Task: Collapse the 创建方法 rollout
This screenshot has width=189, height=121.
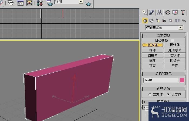Action: [x=163, y=89]
